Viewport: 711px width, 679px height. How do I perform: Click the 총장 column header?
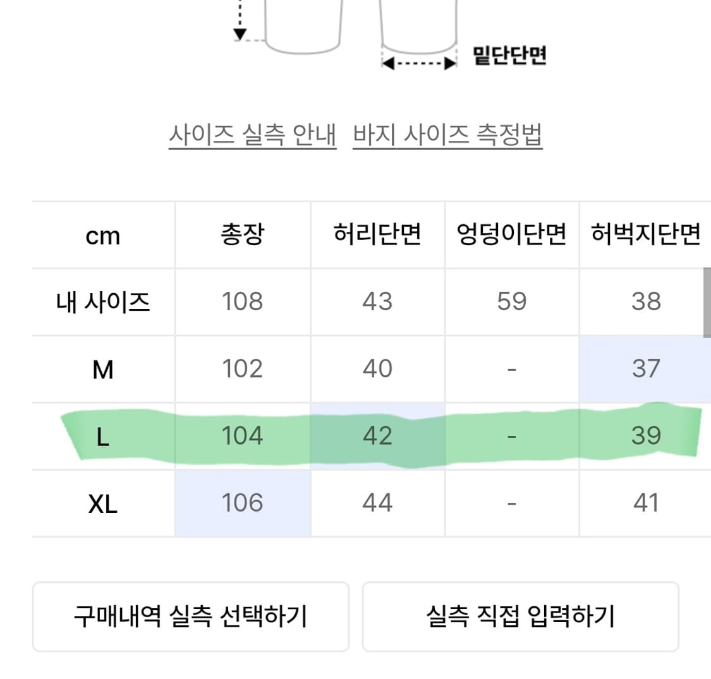click(x=242, y=234)
